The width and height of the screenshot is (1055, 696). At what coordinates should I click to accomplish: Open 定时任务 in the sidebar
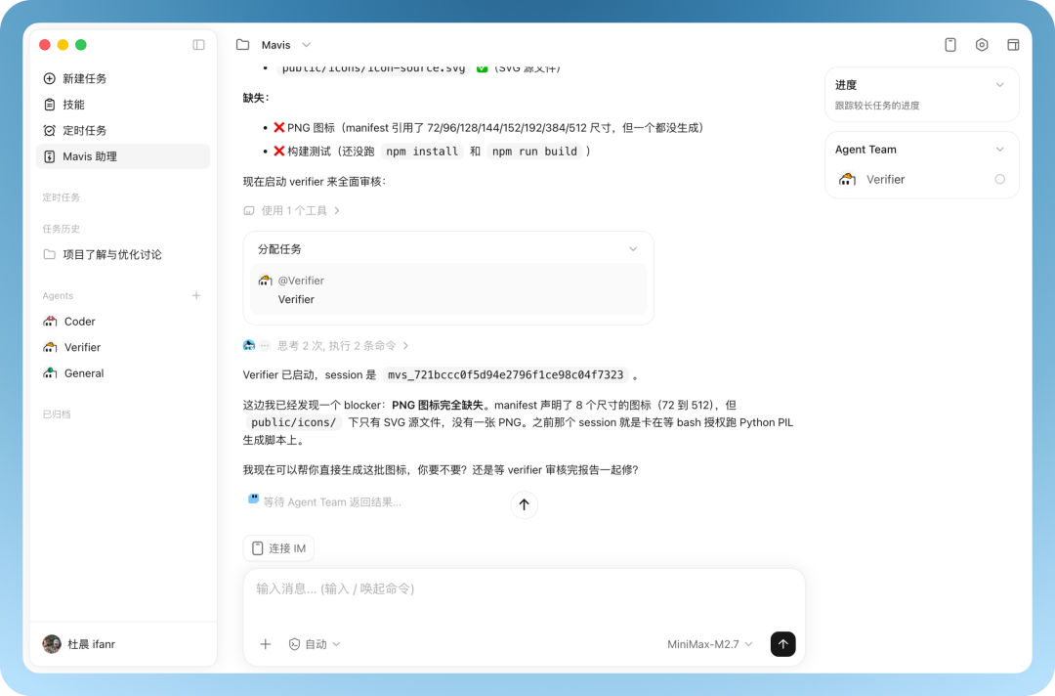pyautogui.click(x=123, y=131)
